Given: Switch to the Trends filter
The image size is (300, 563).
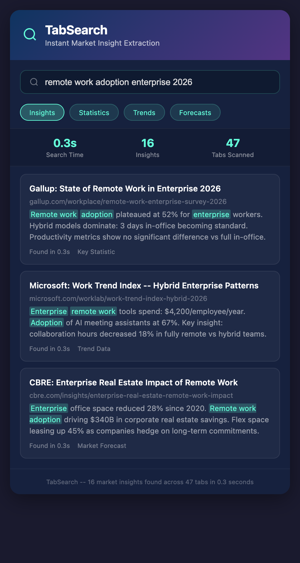Looking at the screenshot, I should click(144, 113).
